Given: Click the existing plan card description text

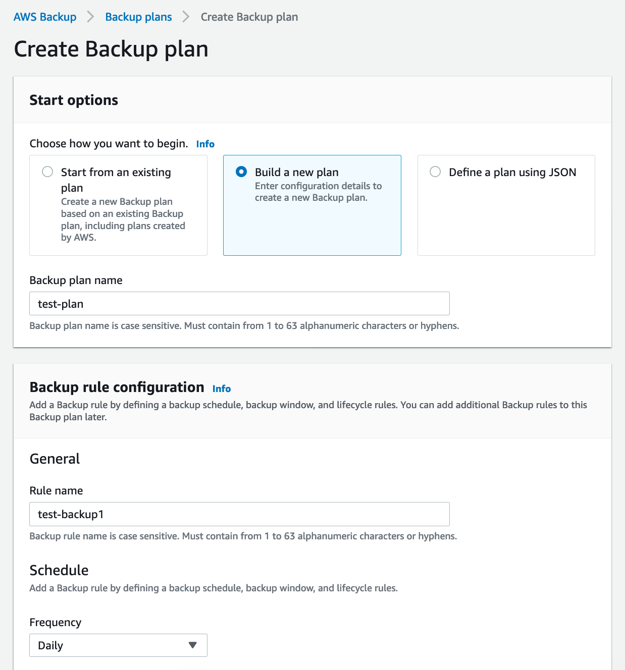Looking at the screenshot, I should [x=123, y=219].
